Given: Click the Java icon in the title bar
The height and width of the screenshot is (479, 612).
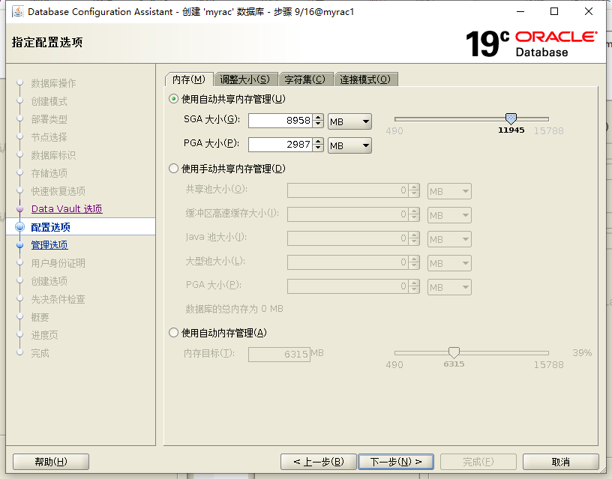Looking at the screenshot, I should tap(17, 12).
